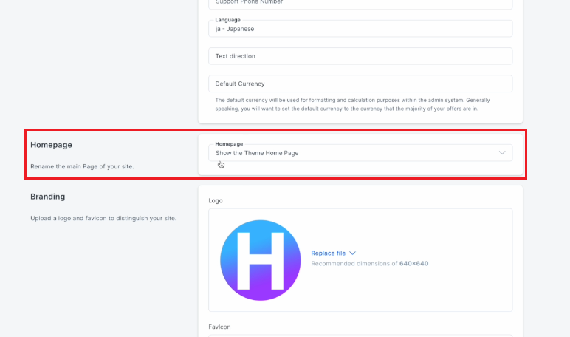The image size is (570, 337).
Task: Open the Default Currency field
Action: (360, 84)
